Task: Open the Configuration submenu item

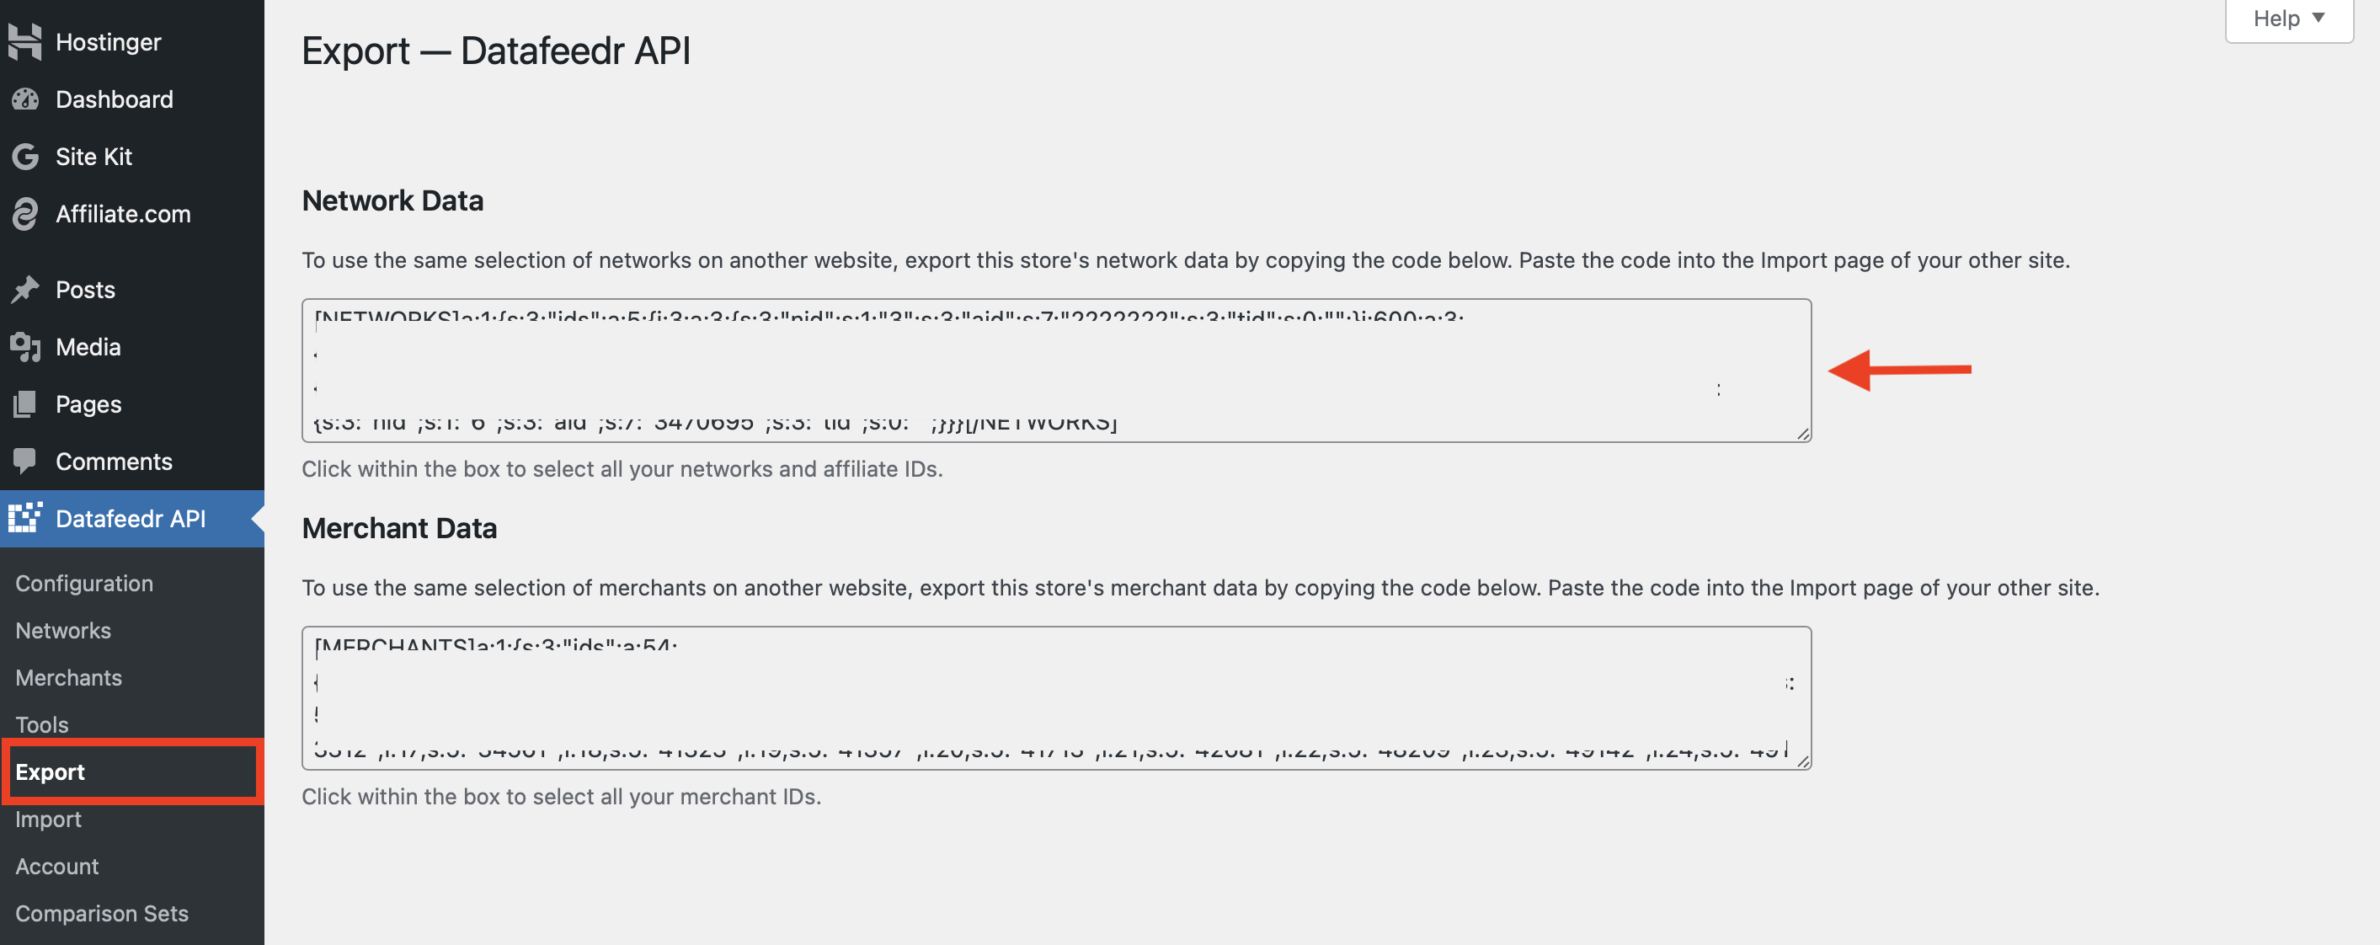Action: tap(84, 583)
